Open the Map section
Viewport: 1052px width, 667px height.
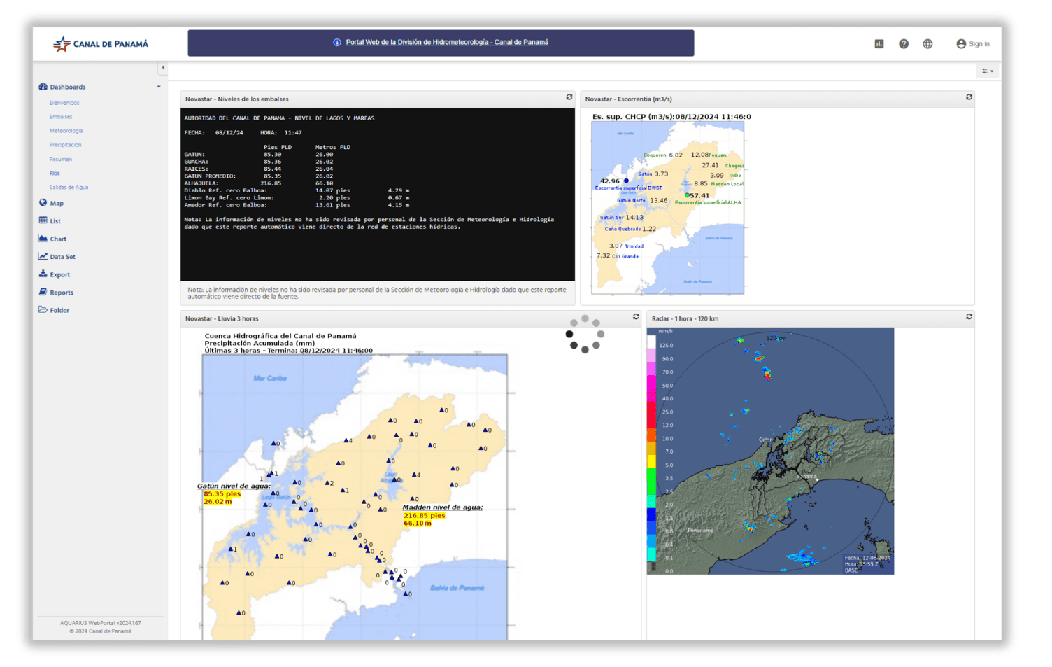(x=57, y=204)
